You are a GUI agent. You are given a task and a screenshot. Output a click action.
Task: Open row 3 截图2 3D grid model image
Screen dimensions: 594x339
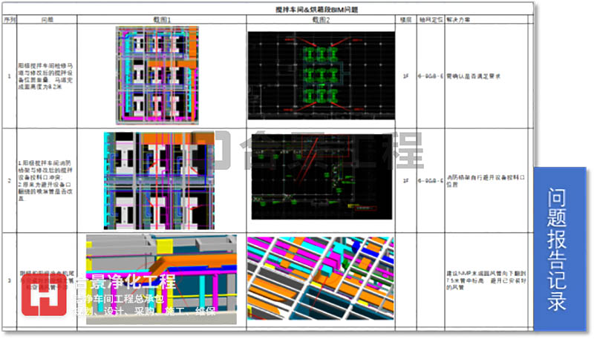coord(321,280)
